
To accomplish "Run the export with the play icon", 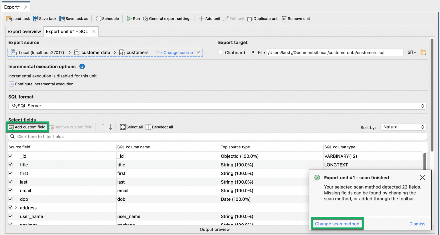I will click(129, 19).
